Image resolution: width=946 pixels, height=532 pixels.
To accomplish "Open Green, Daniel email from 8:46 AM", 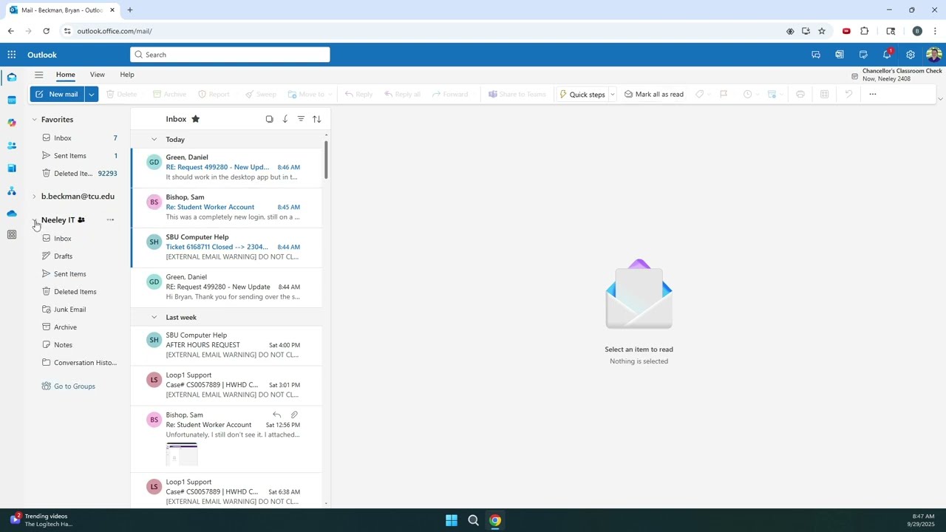I will pos(226,167).
